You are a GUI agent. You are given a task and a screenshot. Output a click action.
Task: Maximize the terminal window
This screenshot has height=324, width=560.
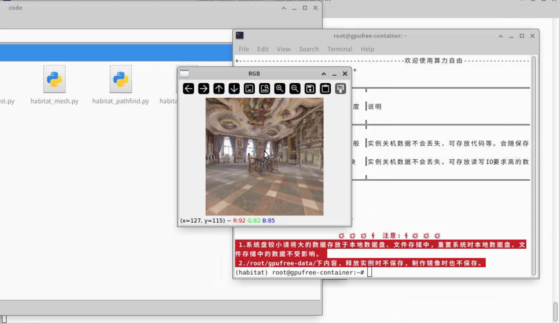click(522, 36)
